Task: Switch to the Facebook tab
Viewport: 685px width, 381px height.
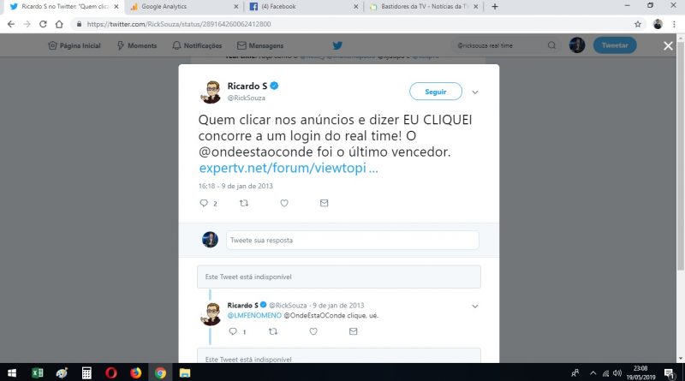Action: coord(304,7)
